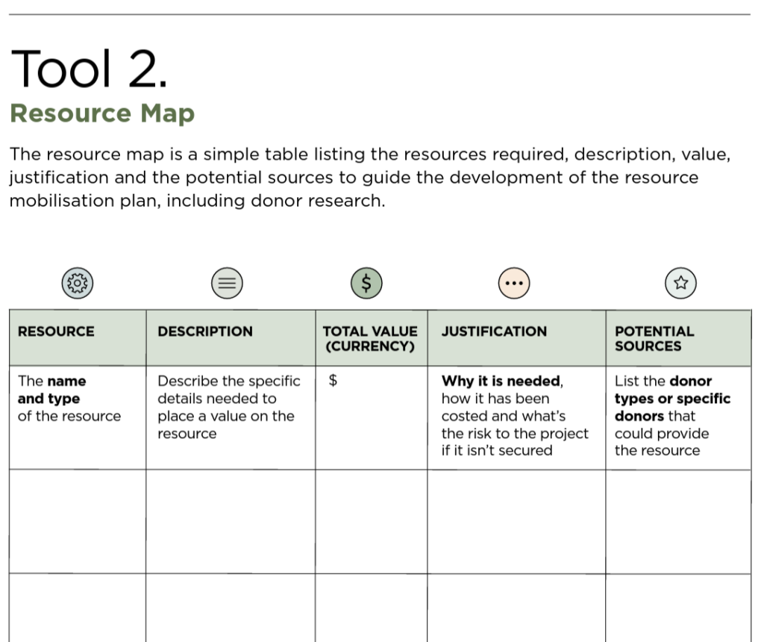Select the DESCRIPTION column header

(205, 331)
